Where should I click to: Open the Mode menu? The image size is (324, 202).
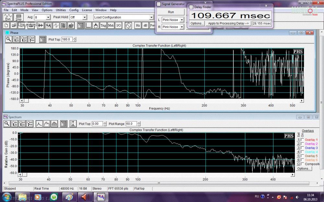(x=24, y=10)
